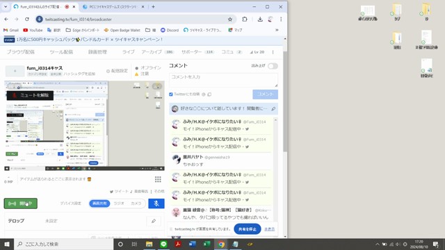Screen dimensions: 445x250
Task: Open Adobe Acrobat from the taskbar
Action: tap(178, 244)
